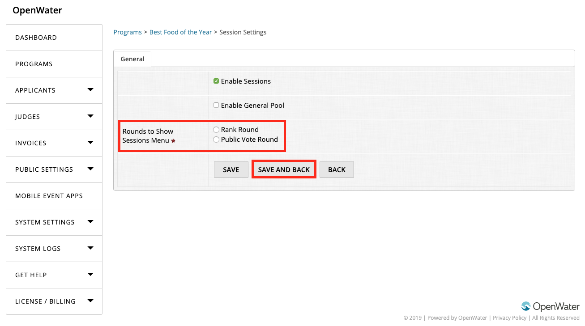Image resolution: width=585 pixels, height=326 pixels.
Task: Open the Dashboard sidebar item
Action: click(x=54, y=38)
